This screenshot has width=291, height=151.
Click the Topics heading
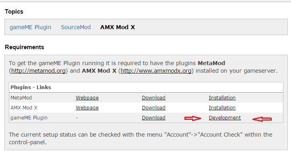pyautogui.click(x=14, y=12)
